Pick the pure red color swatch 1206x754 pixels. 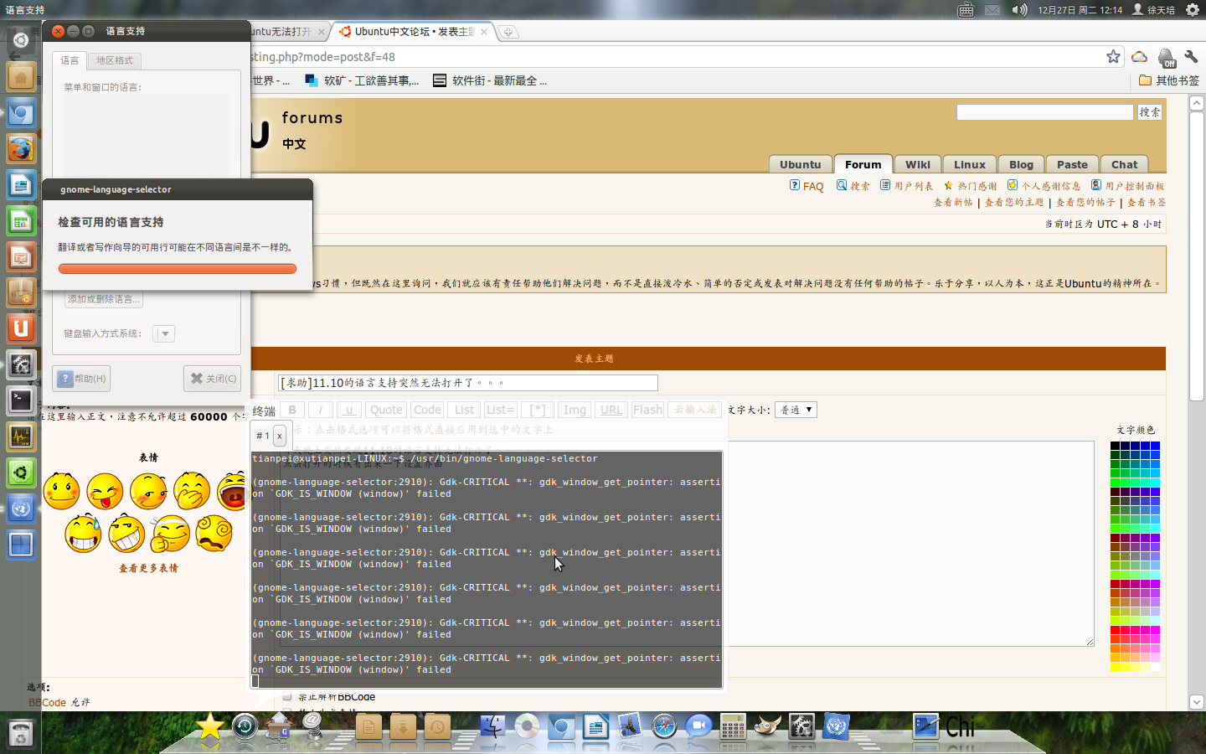coord(1116,630)
